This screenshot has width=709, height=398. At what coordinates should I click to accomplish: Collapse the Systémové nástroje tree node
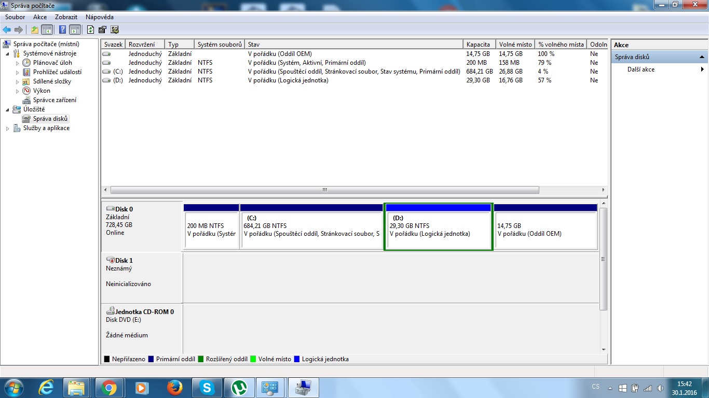(x=7, y=53)
